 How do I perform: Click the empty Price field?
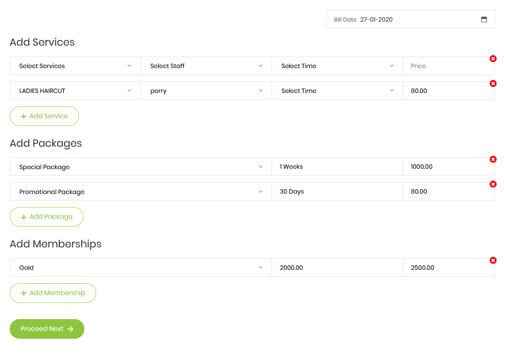449,66
